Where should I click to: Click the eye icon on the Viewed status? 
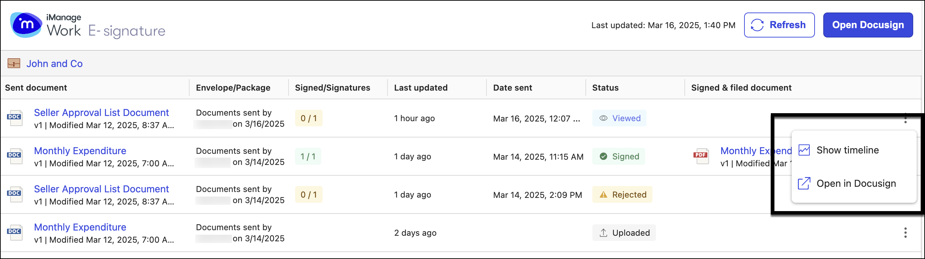[603, 118]
